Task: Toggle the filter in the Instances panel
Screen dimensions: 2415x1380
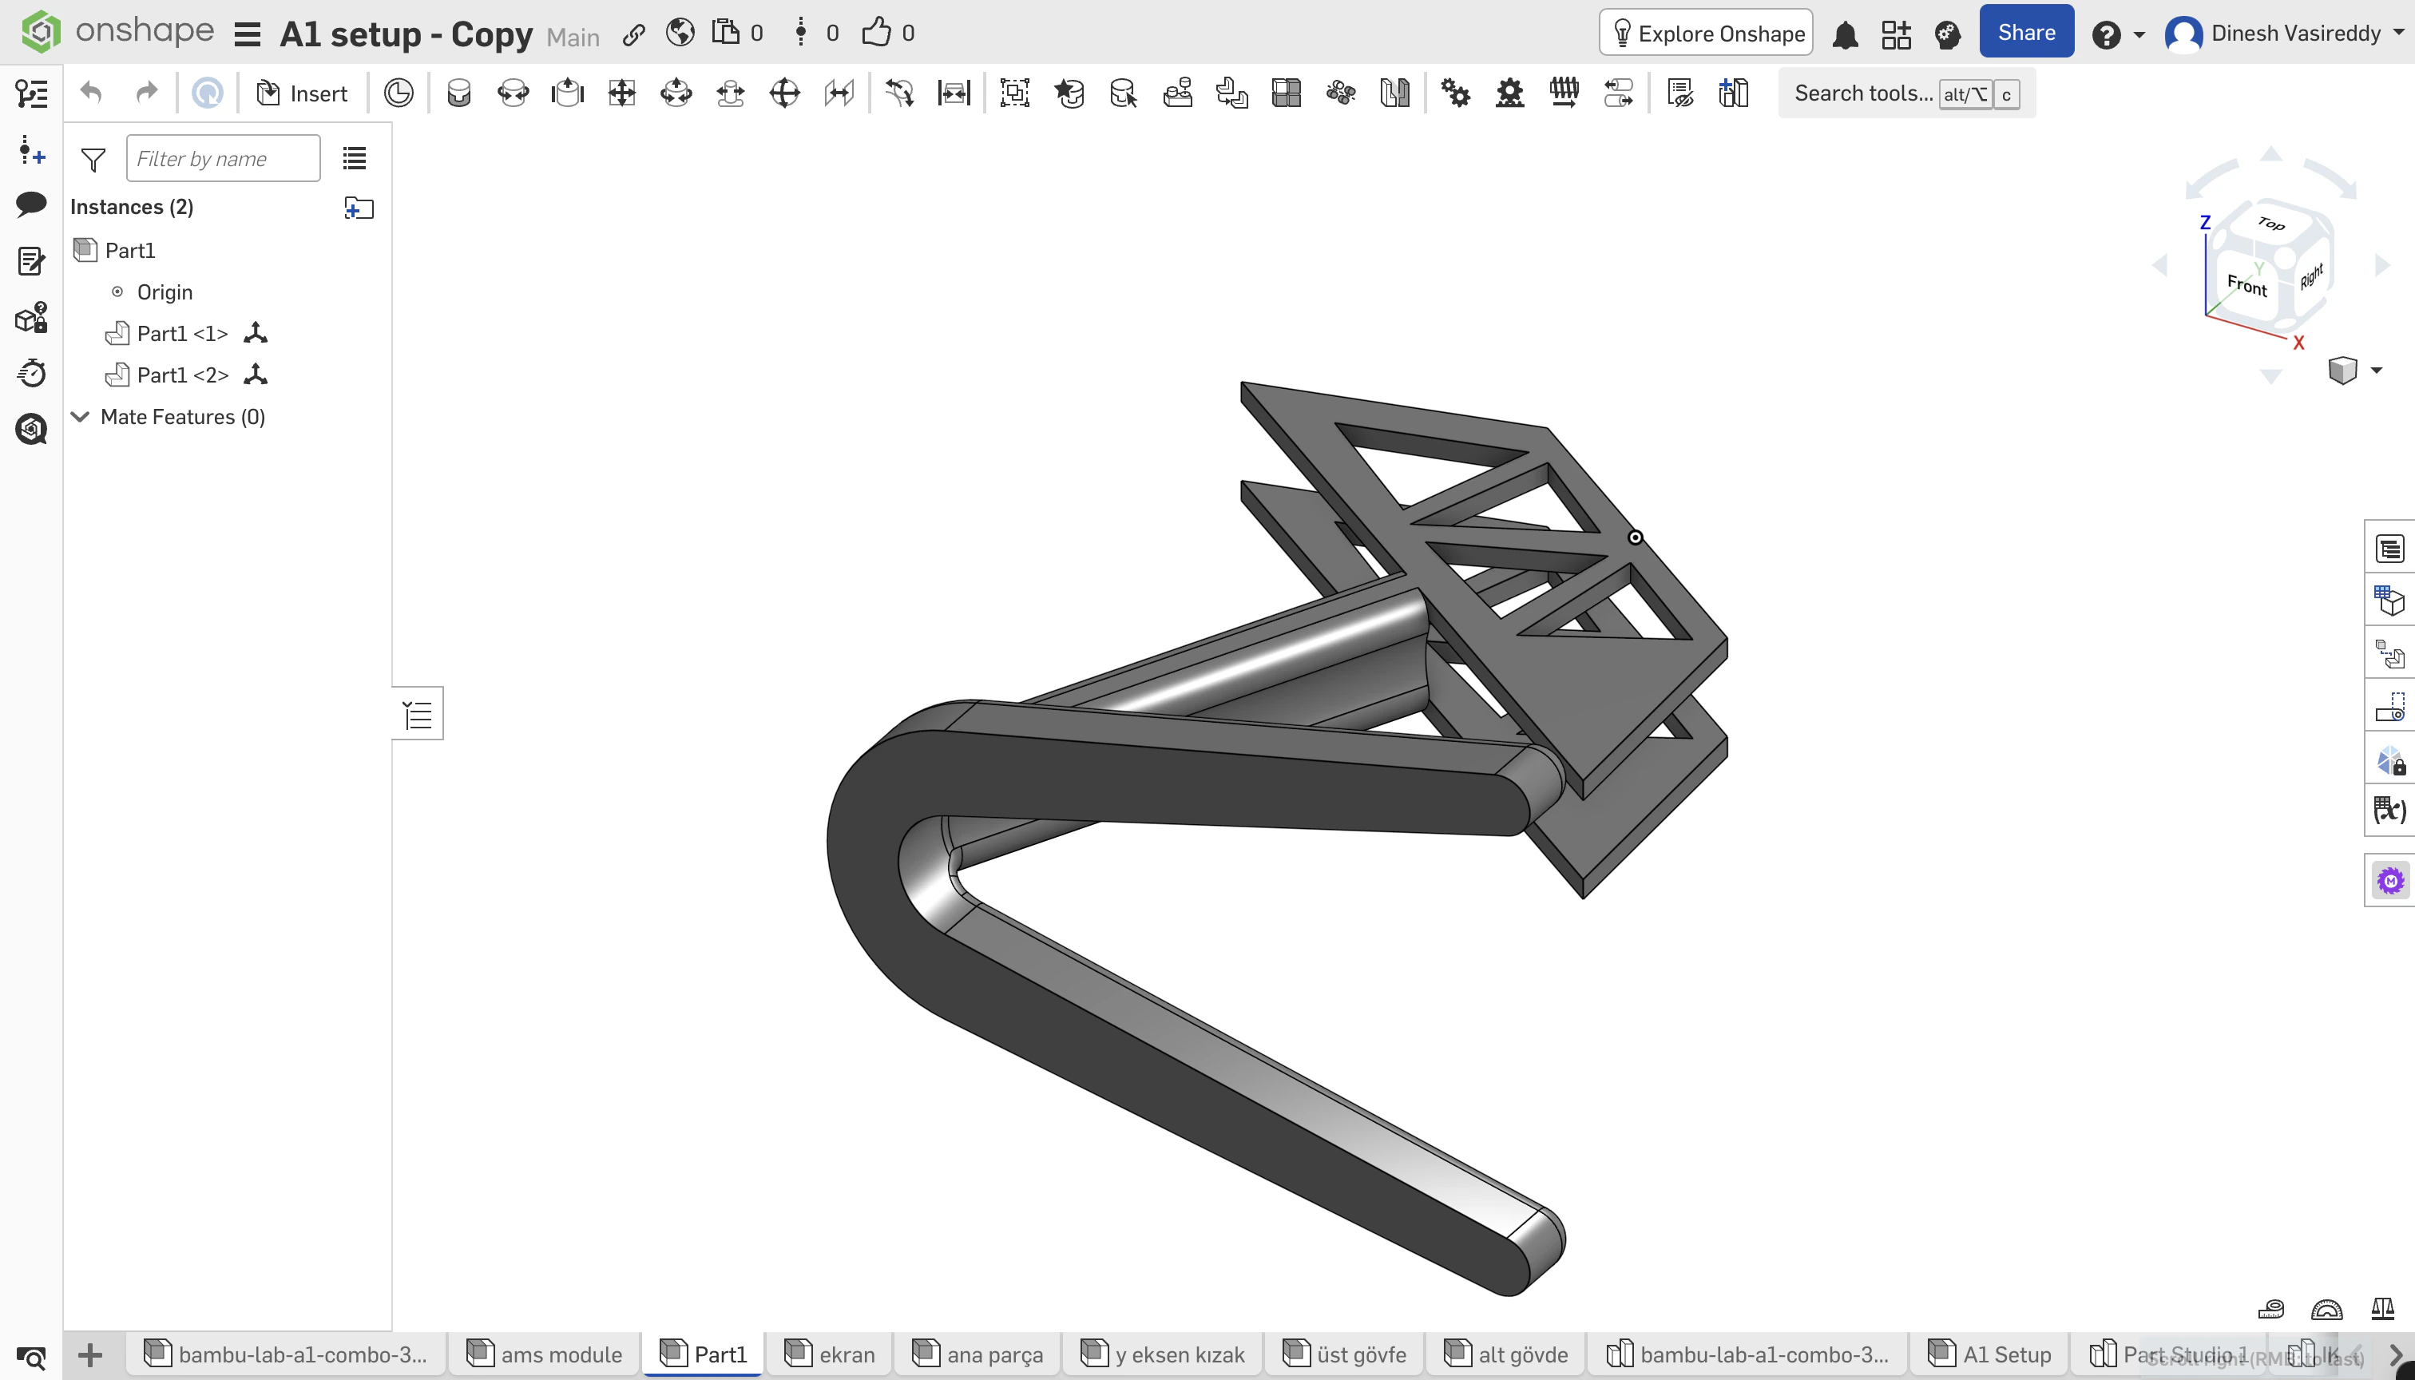Action: 92,158
